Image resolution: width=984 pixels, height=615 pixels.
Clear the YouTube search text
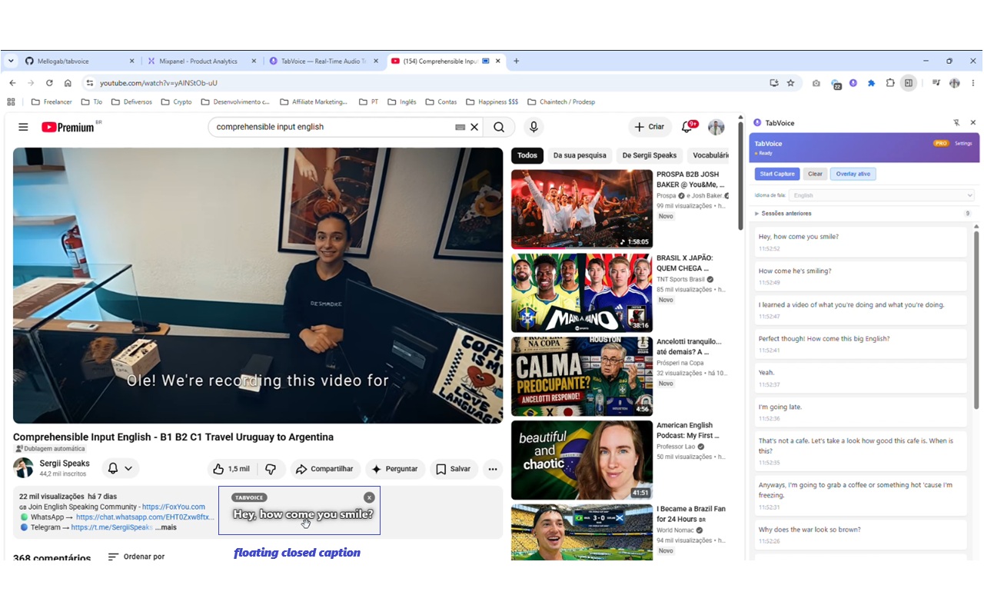click(x=474, y=127)
